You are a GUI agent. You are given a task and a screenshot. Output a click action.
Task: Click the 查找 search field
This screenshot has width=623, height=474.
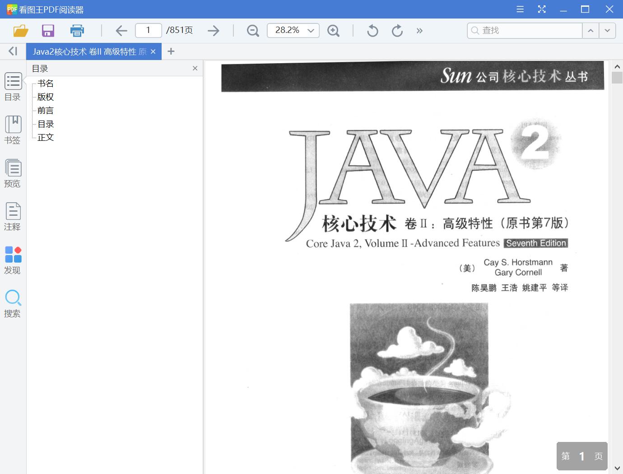(525, 30)
